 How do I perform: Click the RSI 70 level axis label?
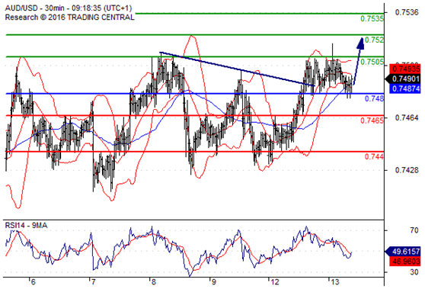414,230
